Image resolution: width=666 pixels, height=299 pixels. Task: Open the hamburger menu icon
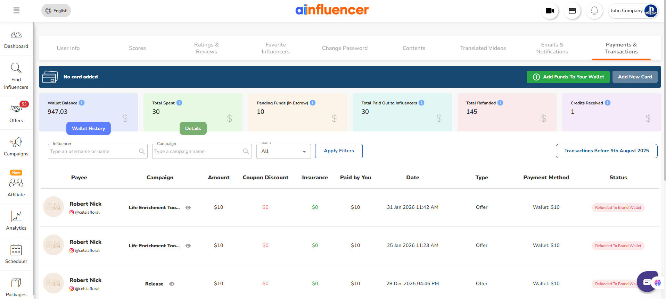tap(16, 10)
